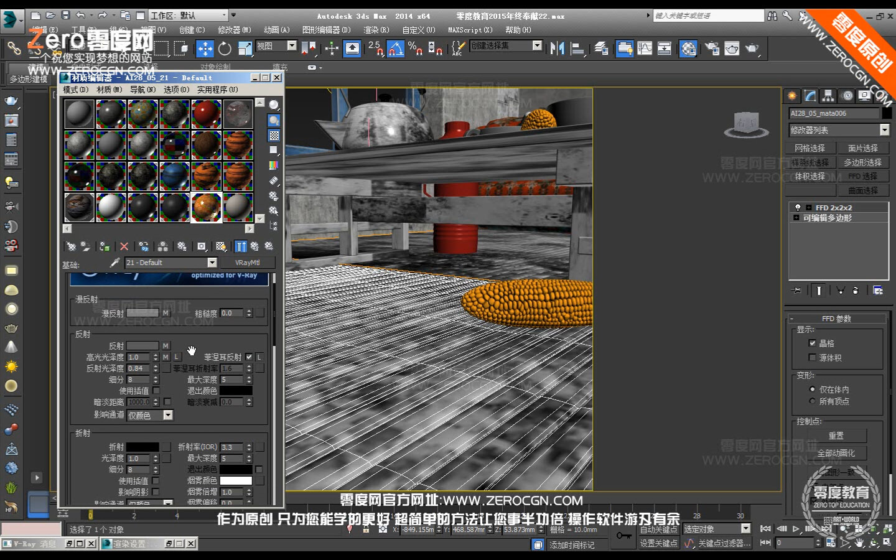Toggle the Angle Snap icon

tap(395, 49)
